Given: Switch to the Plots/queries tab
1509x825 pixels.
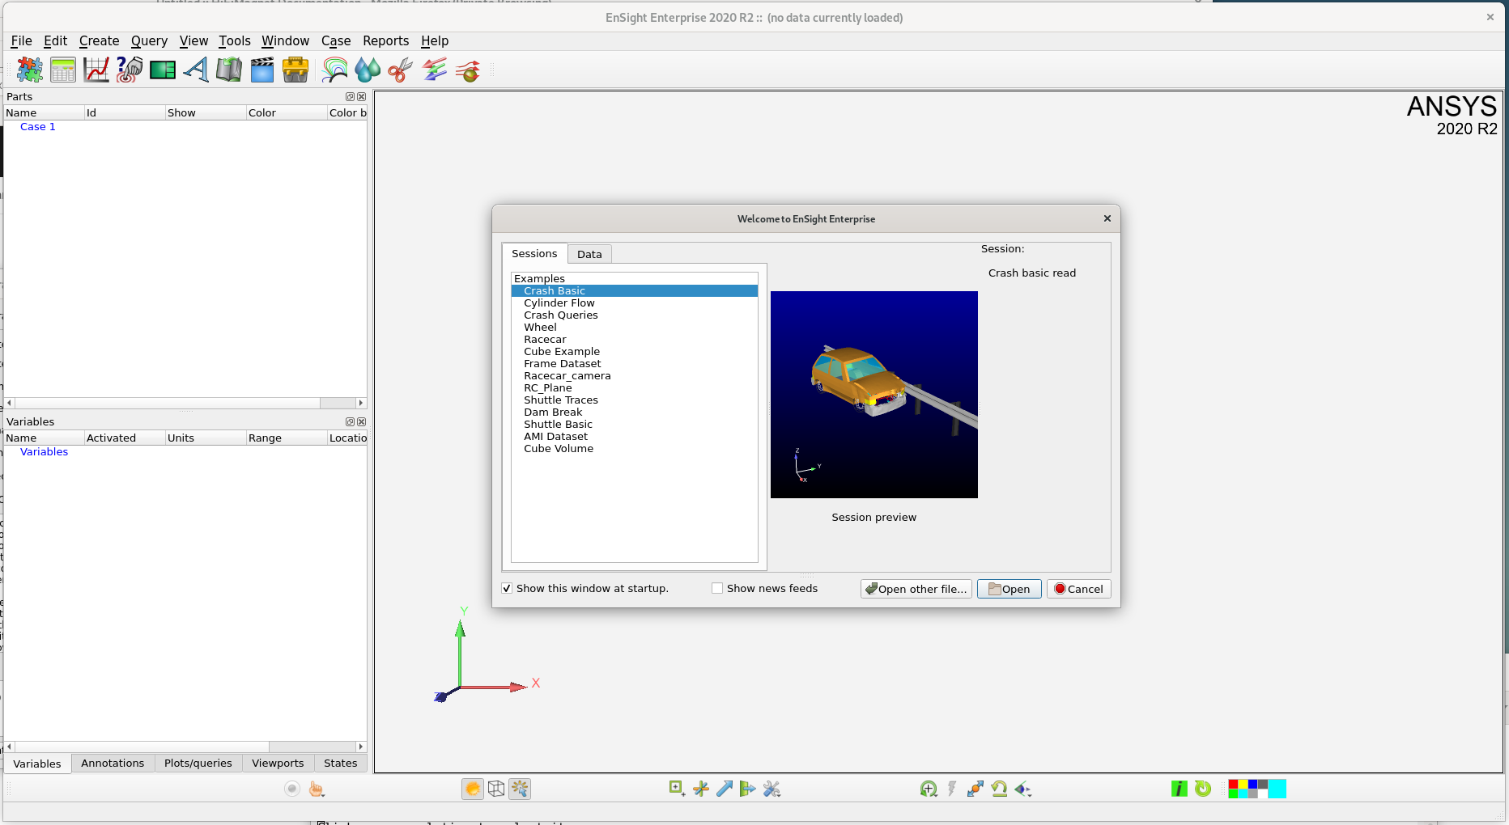Looking at the screenshot, I should [198, 763].
